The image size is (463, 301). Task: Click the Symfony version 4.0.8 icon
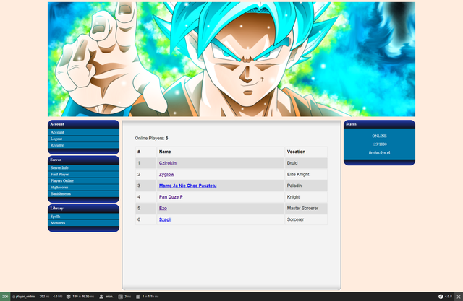pos(445,297)
